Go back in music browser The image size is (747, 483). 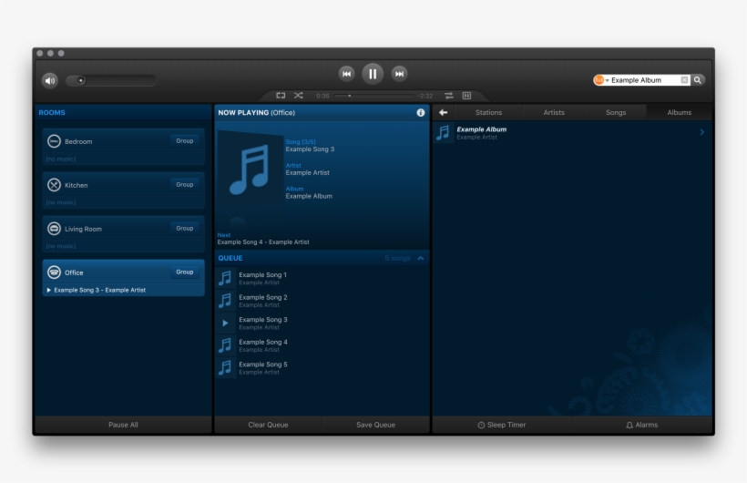(x=443, y=112)
